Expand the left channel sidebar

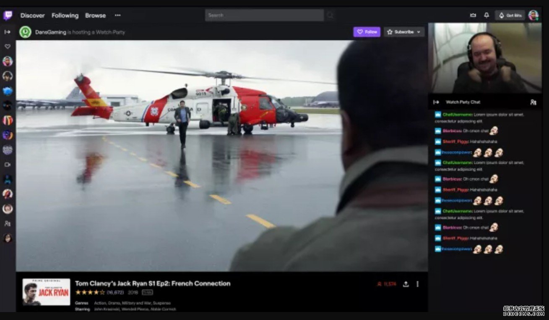8,32
